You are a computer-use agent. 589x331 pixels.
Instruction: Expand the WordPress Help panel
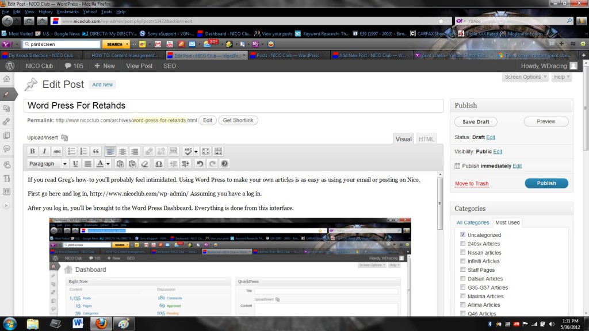[561, 77]
